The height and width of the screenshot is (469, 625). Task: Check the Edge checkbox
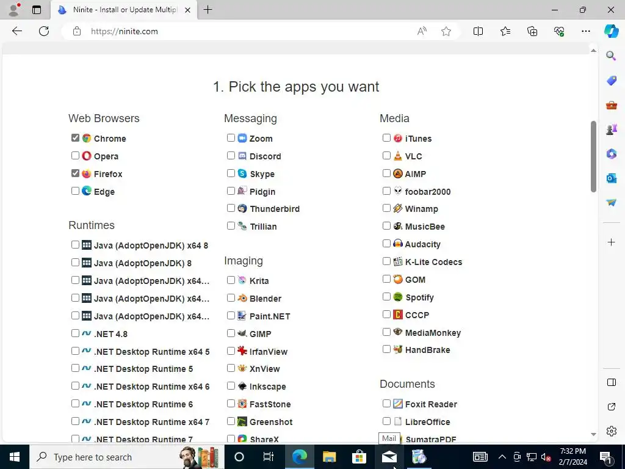[75, 191]
